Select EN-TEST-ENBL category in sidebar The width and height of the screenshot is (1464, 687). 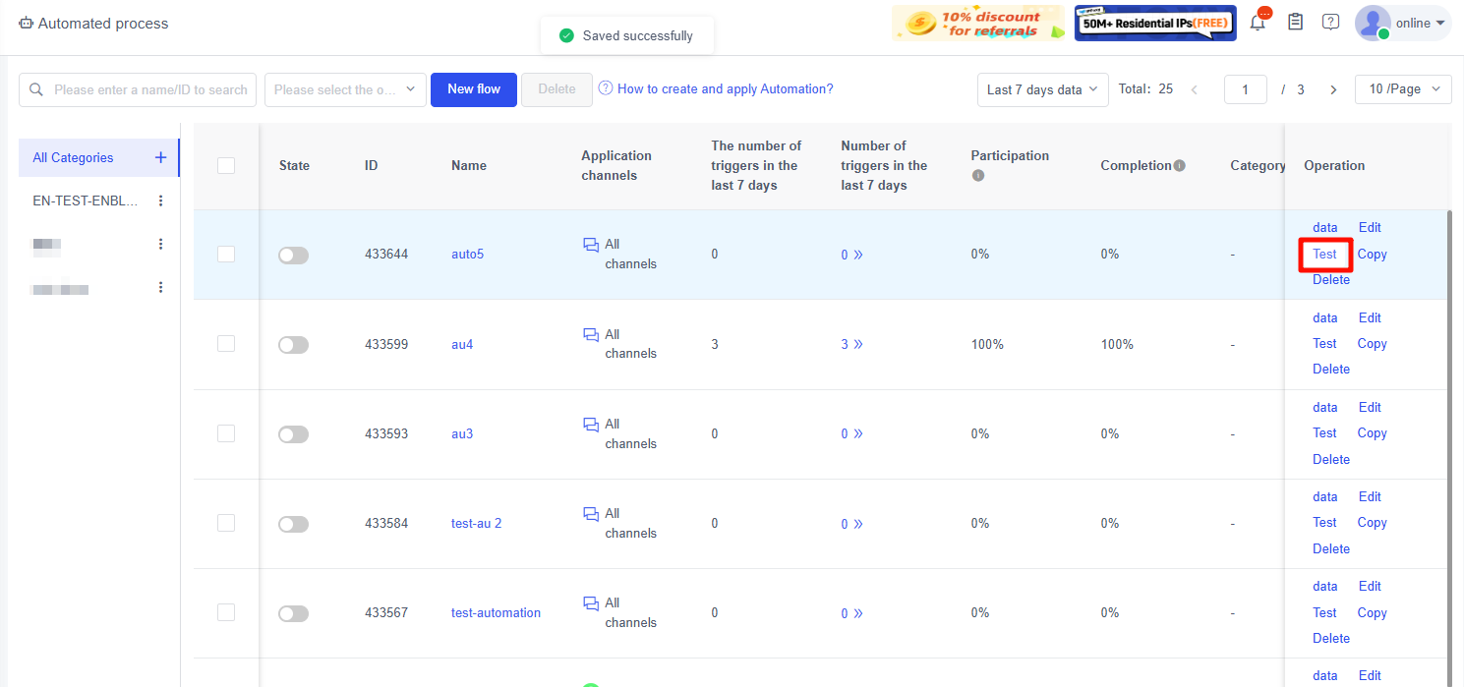coord(86,200)
